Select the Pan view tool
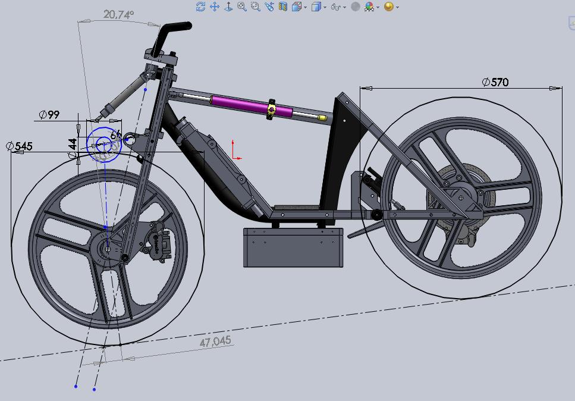Screen dimensions: 575x401 pos(214,7)
